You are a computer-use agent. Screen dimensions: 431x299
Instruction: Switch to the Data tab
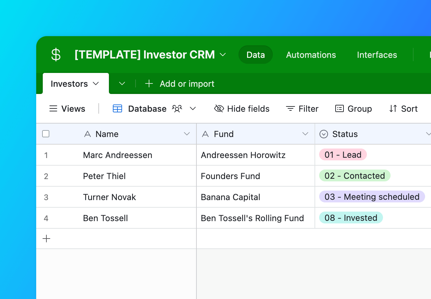click(x=256, y=55)
